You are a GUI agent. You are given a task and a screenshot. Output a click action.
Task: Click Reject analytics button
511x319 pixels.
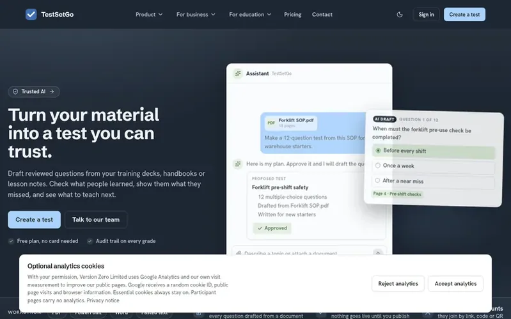398,283
